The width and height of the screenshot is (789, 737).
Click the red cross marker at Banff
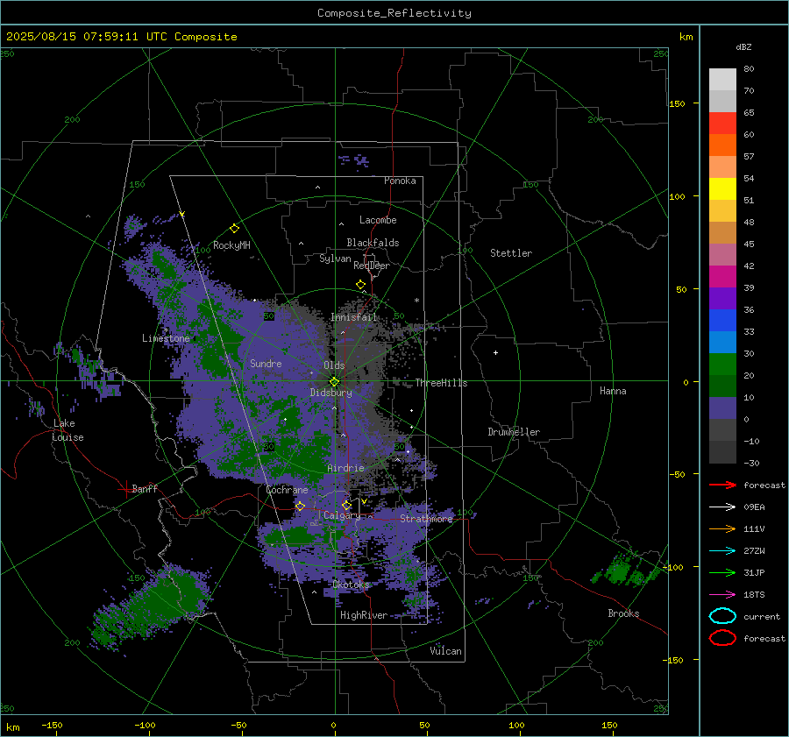(125, 489)
